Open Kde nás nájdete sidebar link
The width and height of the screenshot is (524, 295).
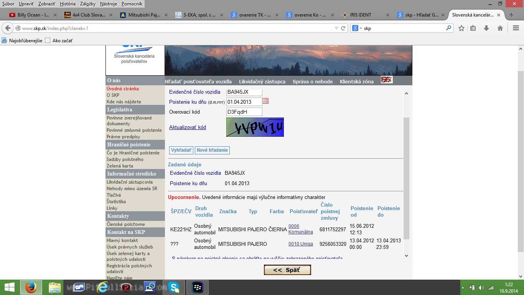point(124,102)
